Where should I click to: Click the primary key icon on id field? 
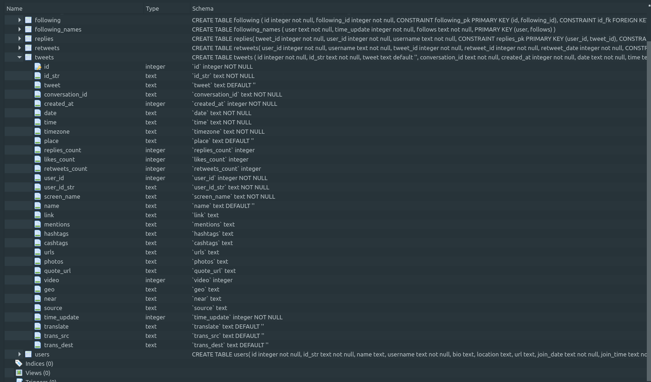tap(38, 66)
